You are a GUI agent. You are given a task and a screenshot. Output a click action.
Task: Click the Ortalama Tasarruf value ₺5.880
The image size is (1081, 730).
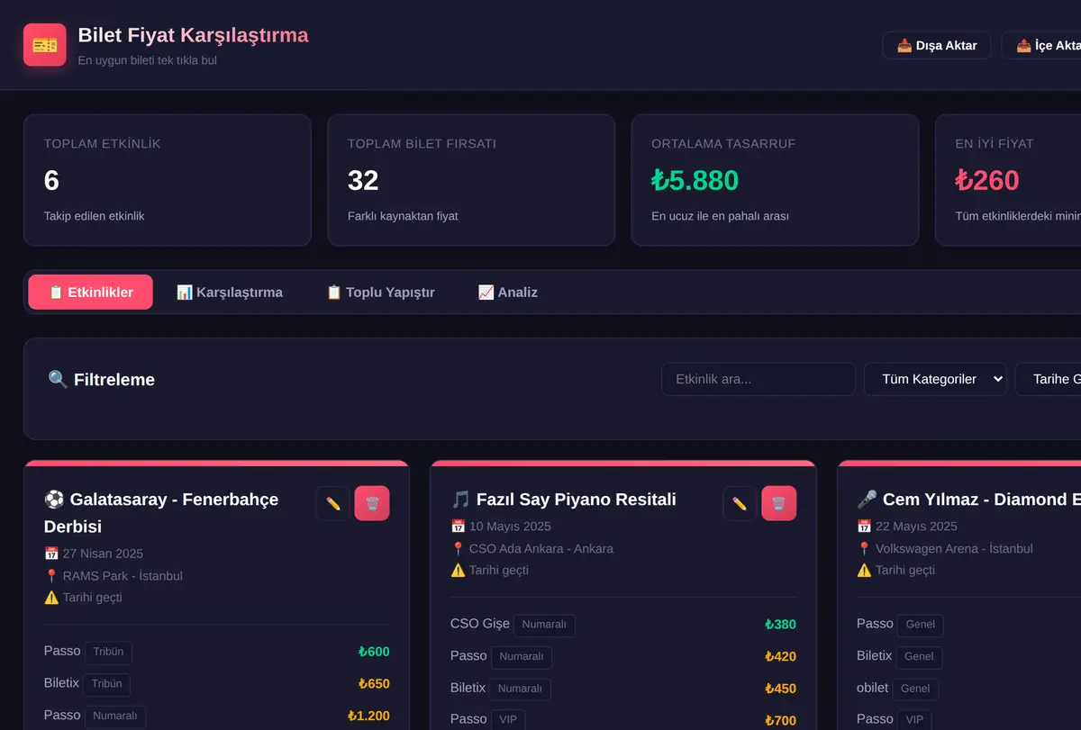coord(695,181)
